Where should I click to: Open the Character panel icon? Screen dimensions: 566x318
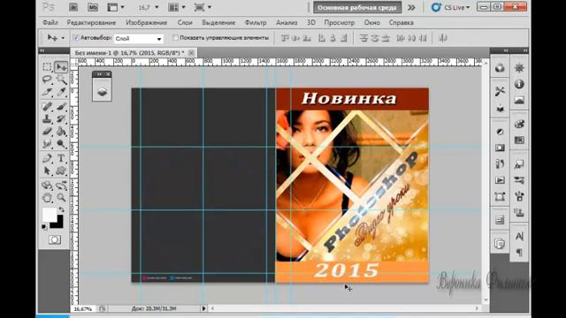click(x=519, y=236)
